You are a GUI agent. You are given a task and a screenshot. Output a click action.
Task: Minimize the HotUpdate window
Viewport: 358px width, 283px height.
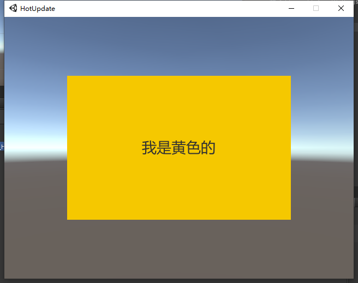(x=291, y=8)
